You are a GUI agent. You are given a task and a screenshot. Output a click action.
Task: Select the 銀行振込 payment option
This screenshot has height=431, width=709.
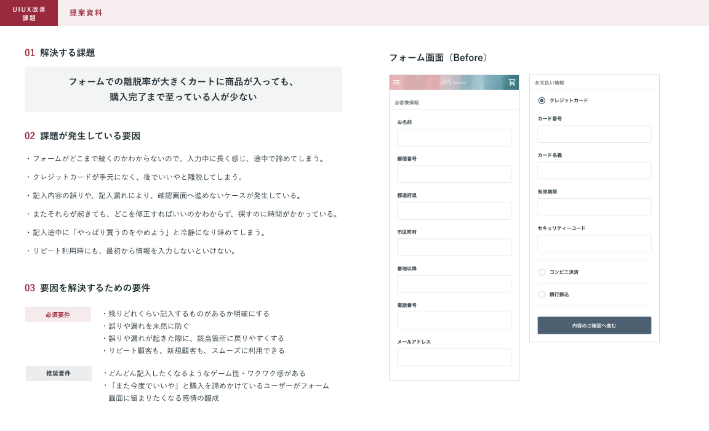click(x=542, y=294)
